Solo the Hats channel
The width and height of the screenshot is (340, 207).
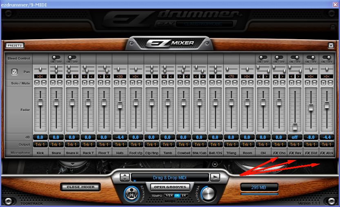coord(117,83)
